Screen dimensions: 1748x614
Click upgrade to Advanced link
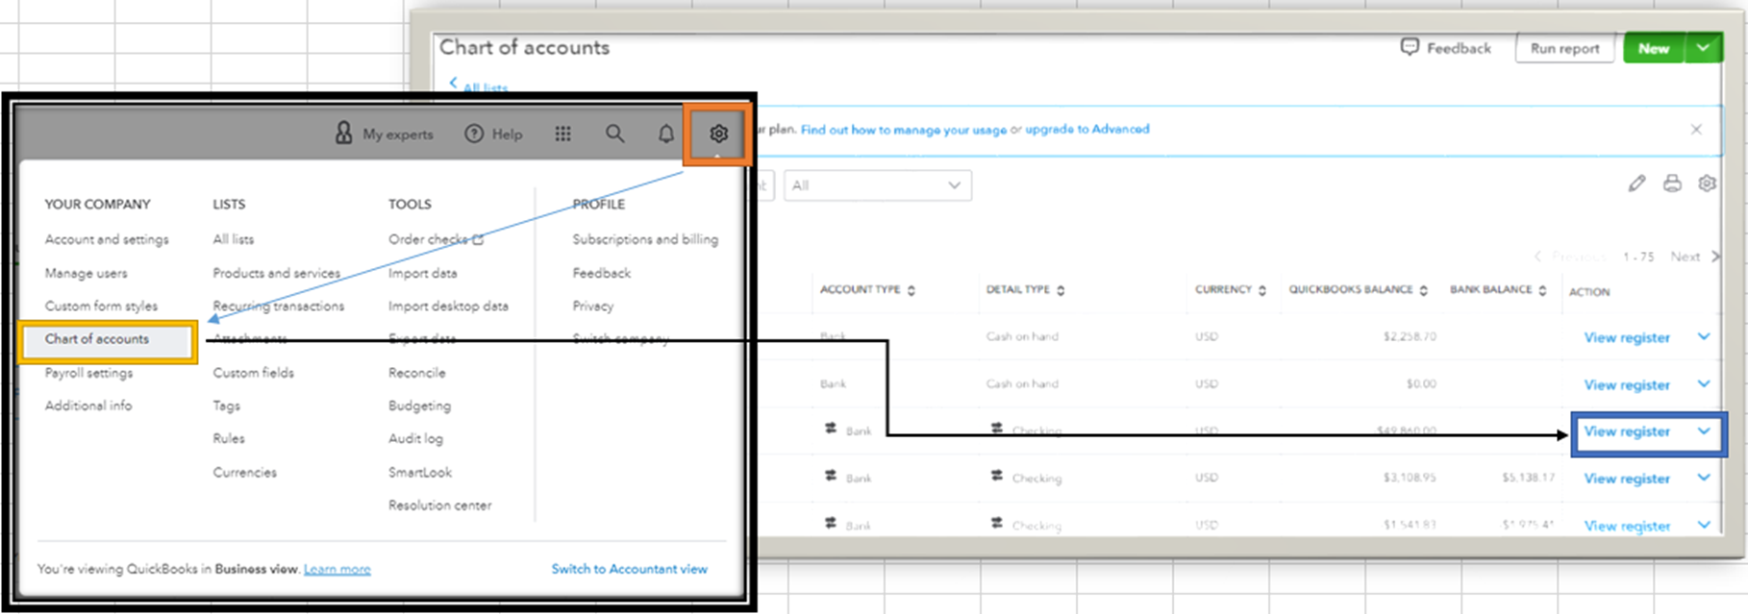tap(1087, 129)
